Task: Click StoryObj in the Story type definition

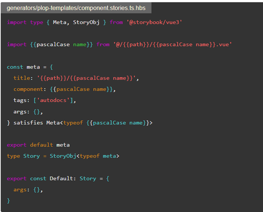Action: click(63, 156)
